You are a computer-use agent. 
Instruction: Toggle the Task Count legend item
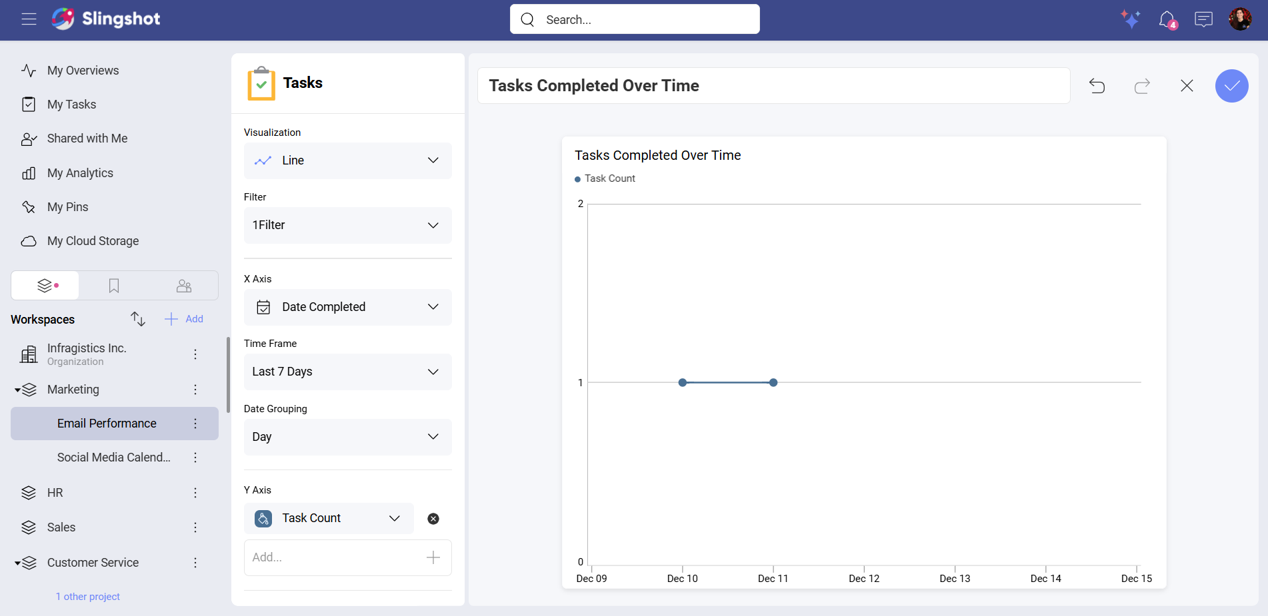(605, 178)
